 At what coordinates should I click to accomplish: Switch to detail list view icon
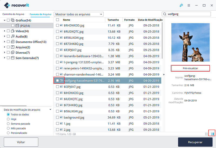click(212, 134)
